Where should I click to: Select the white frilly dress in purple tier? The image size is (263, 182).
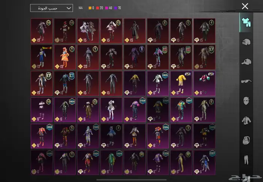(111, 110)
